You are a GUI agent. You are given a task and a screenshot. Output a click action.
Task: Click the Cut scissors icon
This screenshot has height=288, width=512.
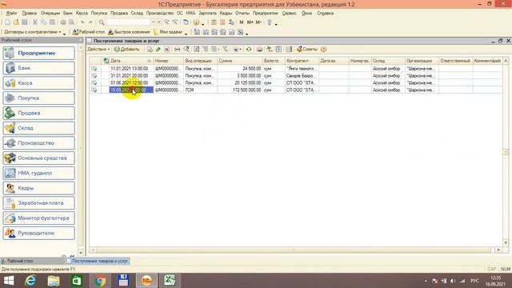(35, 22)
